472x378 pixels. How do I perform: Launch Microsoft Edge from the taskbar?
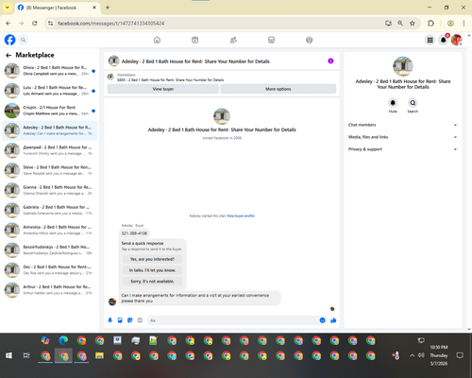tap(63, 340)
